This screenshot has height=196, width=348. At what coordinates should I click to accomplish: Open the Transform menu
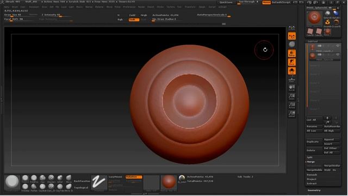pos(190,7)
